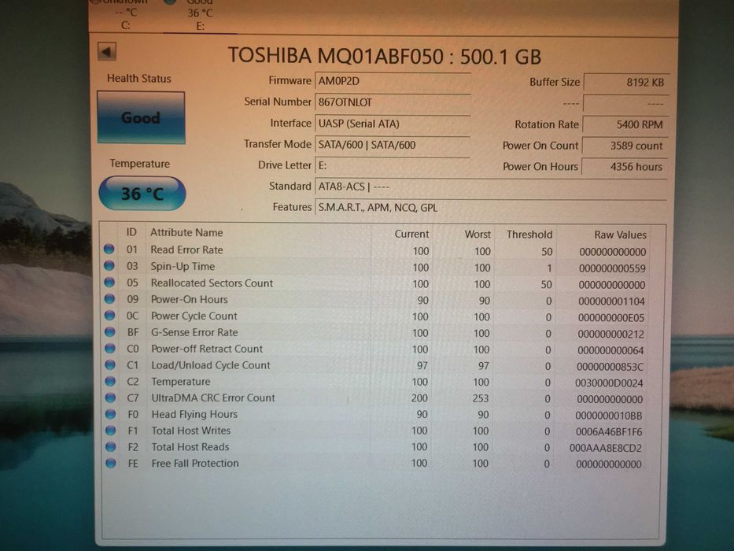The height and width of the screenshot is (551, 734).
Task: Select the Temperature attribute name in the table
Action: pos(181,382)
